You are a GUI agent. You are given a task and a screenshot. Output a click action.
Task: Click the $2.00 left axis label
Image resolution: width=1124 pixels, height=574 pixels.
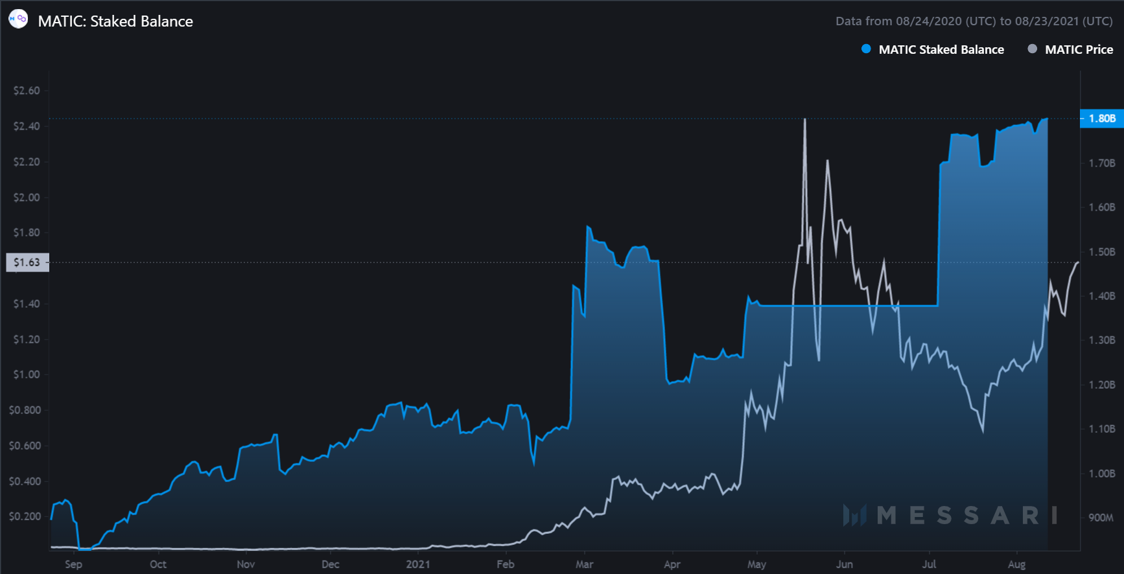[x=27, y=198]
